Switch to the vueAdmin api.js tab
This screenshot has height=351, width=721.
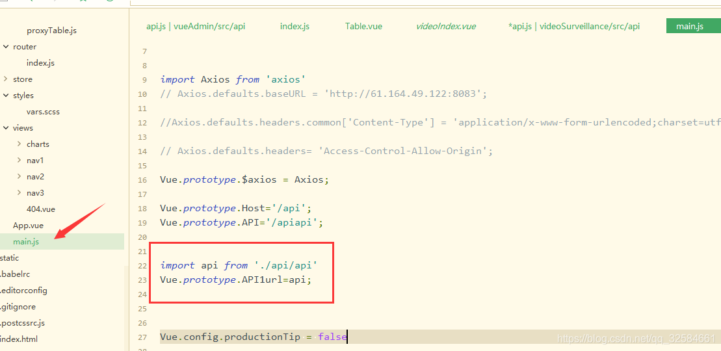tap(196, 26)
